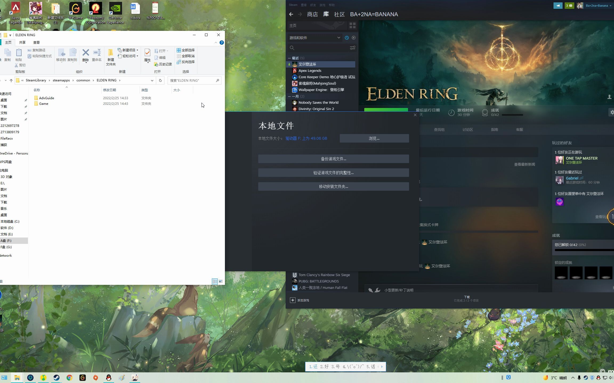The width and height of the screenshot is (614, 383).
Task: Click verify game files integrity button
Action: coord(333,173)
